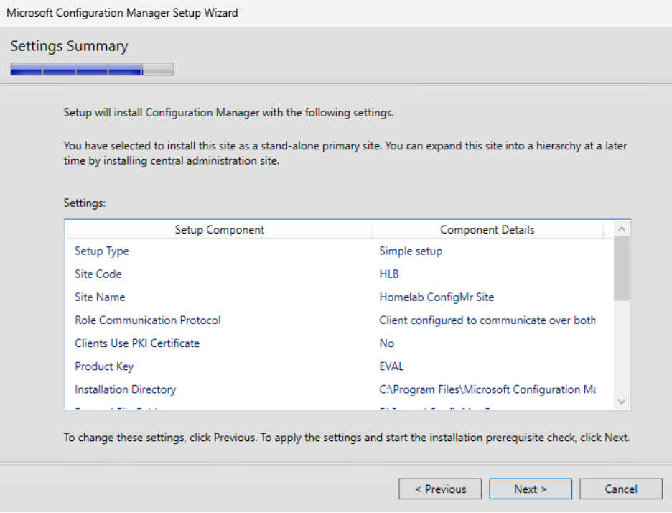Click the Next button to continue
The height and width of the screenshot is (513, 672).
(530, 489)
